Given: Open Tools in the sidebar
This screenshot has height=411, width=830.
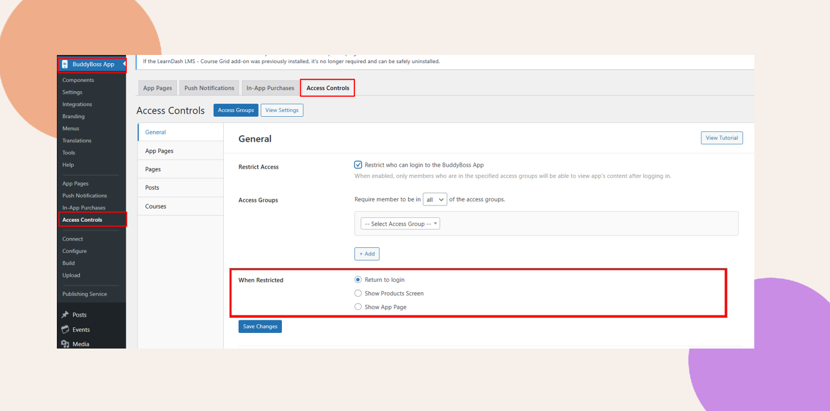Looking at the screenshot, I should click(x=69, y=152).
